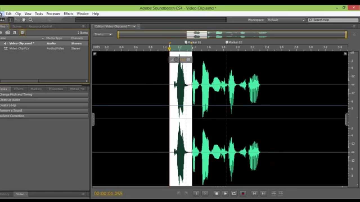Open the Tasks panel options menu
This screenshot has height=202, width=360.
pos(83,89)
